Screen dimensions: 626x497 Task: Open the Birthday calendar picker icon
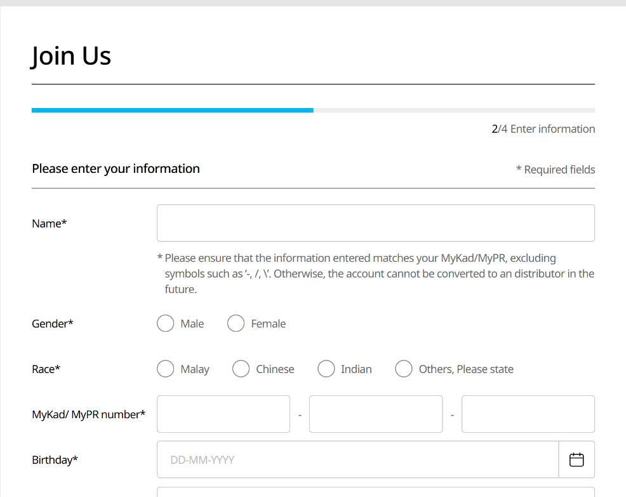click(576, 460)
